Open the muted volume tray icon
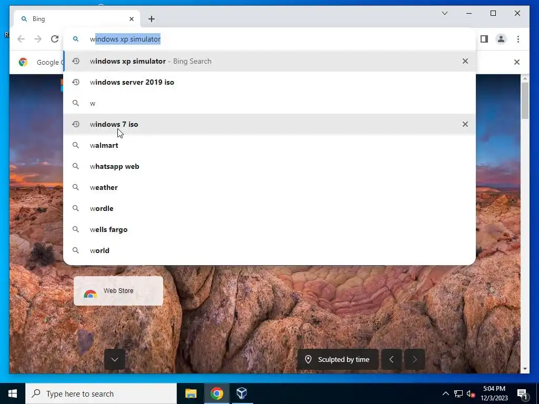This screenshot has height=404, width=539. pos(471,393)
